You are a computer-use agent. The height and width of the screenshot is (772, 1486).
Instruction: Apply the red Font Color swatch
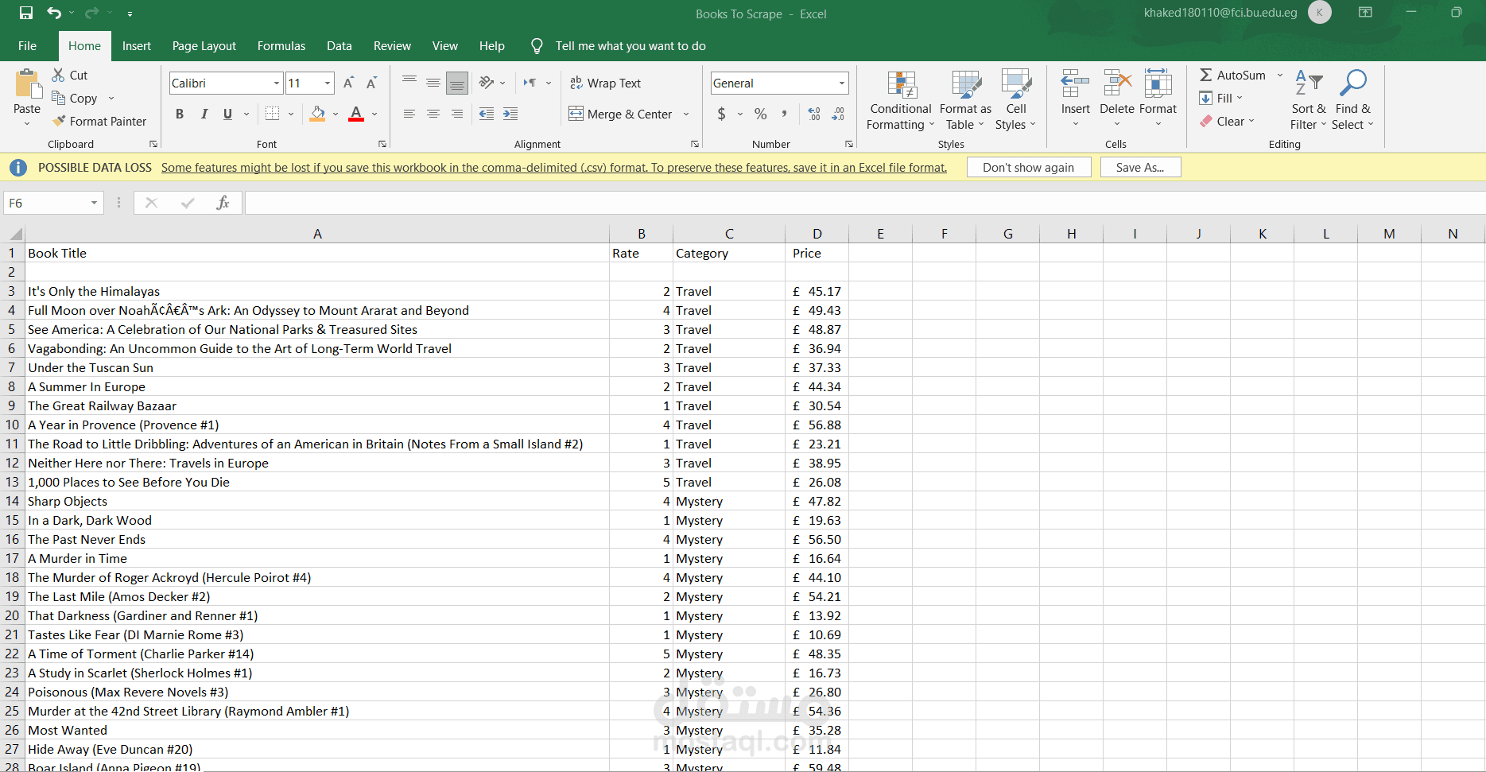click(x=356, y=114)
